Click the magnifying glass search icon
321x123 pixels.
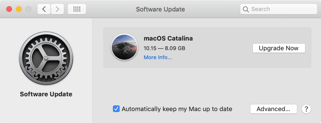click(x=246, y=9)
